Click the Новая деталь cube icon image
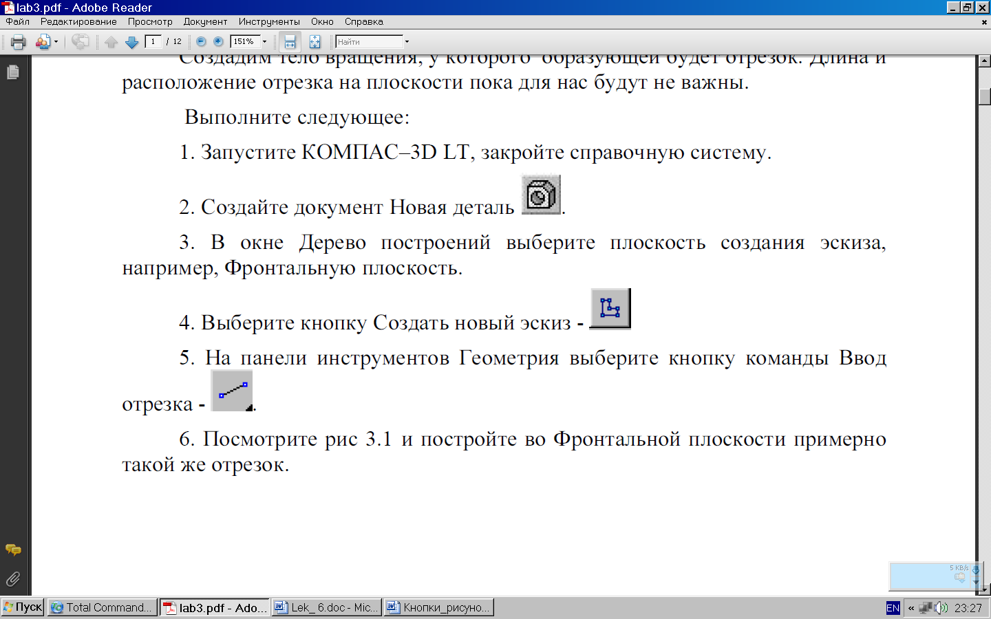Image resolution: width=991 pixels, height=619 pixels. [x=541, y=195]
